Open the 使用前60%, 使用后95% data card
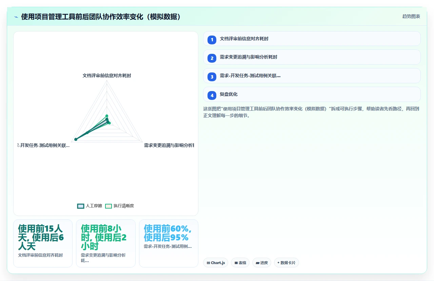The image size is (434, 281). 169,243
